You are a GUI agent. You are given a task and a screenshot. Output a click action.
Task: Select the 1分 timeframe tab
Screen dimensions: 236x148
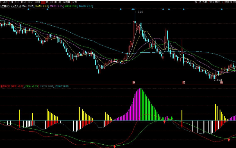coord(11,2)
